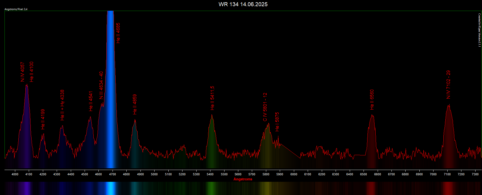The width and height of the screenshot is (482, 195).
Task: Click the 4700 wavelength tick label
Action: pyautogui.click(x=113, y=174)
